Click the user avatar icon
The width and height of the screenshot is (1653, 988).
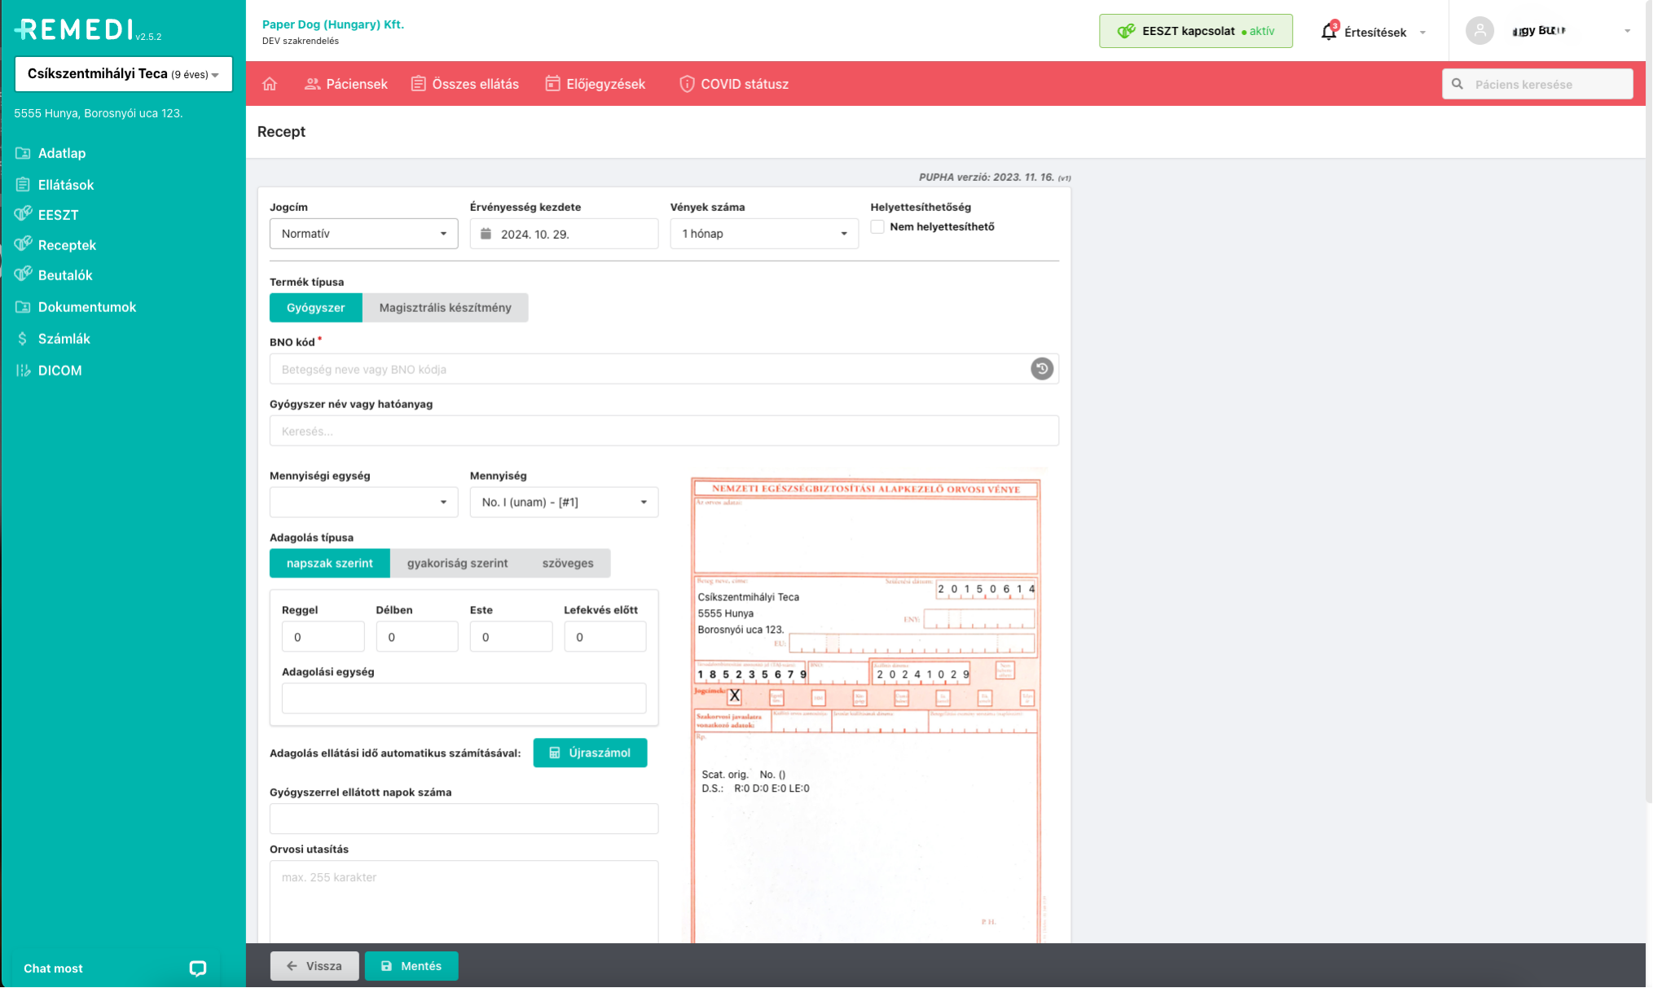[x=1479, y=31]
